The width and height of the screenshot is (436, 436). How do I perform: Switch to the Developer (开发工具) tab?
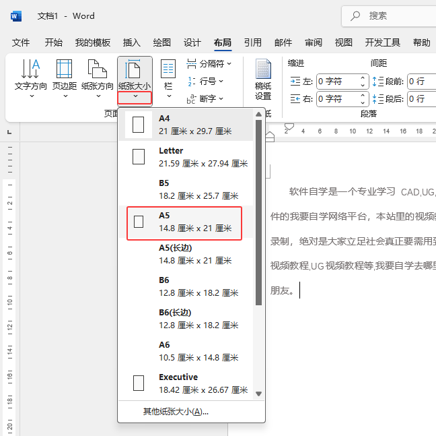pos(383,42)
